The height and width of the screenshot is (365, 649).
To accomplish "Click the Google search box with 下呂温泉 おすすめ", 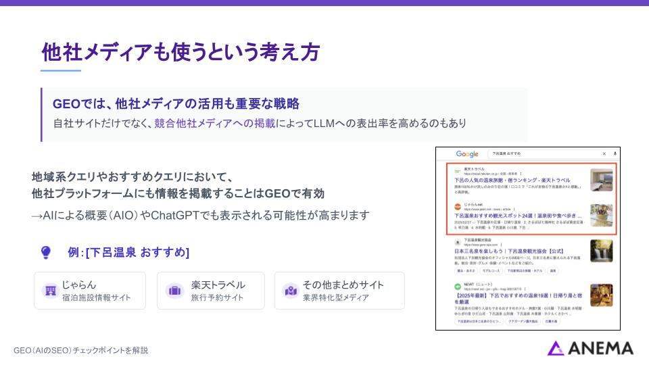I will 541,154.
